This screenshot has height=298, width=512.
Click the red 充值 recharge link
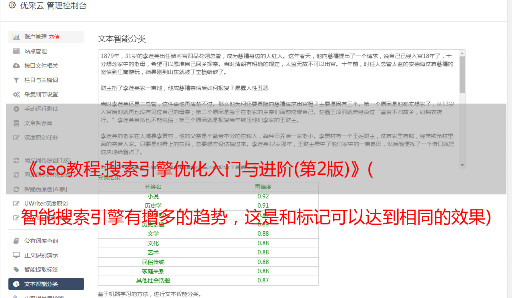point(54,37)
